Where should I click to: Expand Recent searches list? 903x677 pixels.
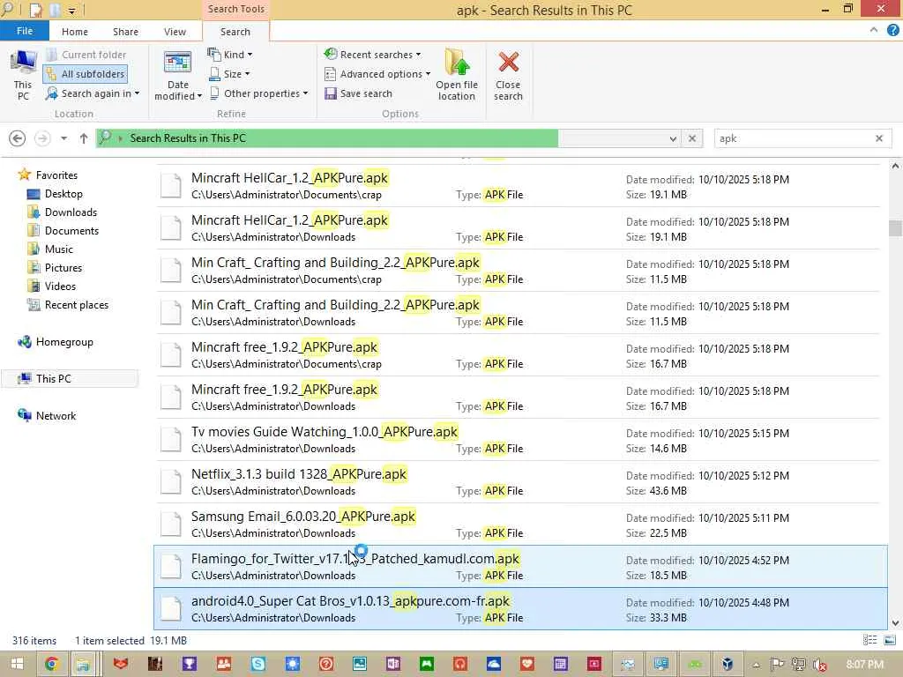coord(372,55)
